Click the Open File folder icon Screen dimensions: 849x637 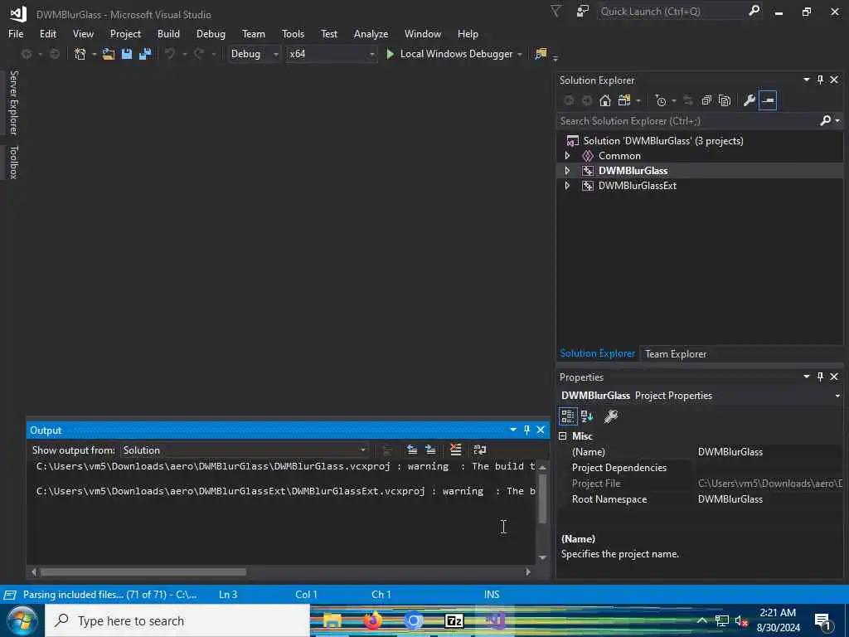[x=109, y=54]
